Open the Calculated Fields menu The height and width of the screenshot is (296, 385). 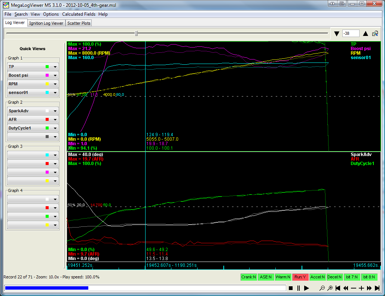click(79, 14)
